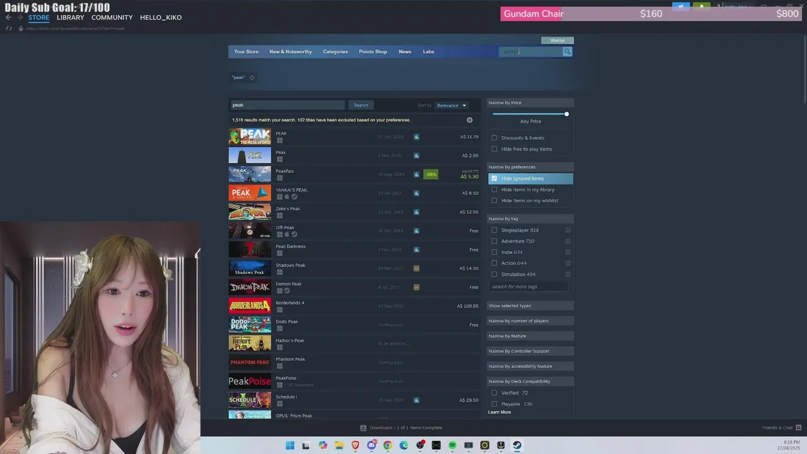Exclude the Singleplayer tag with its minus icon
Screen dimensions: 807x454
pos(568,230)
